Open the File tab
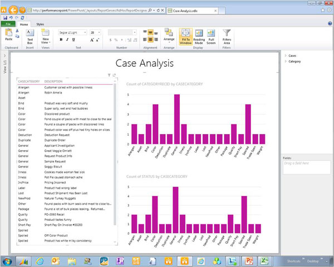Screen dimensions: 334x267 click(x=9, y=24)
